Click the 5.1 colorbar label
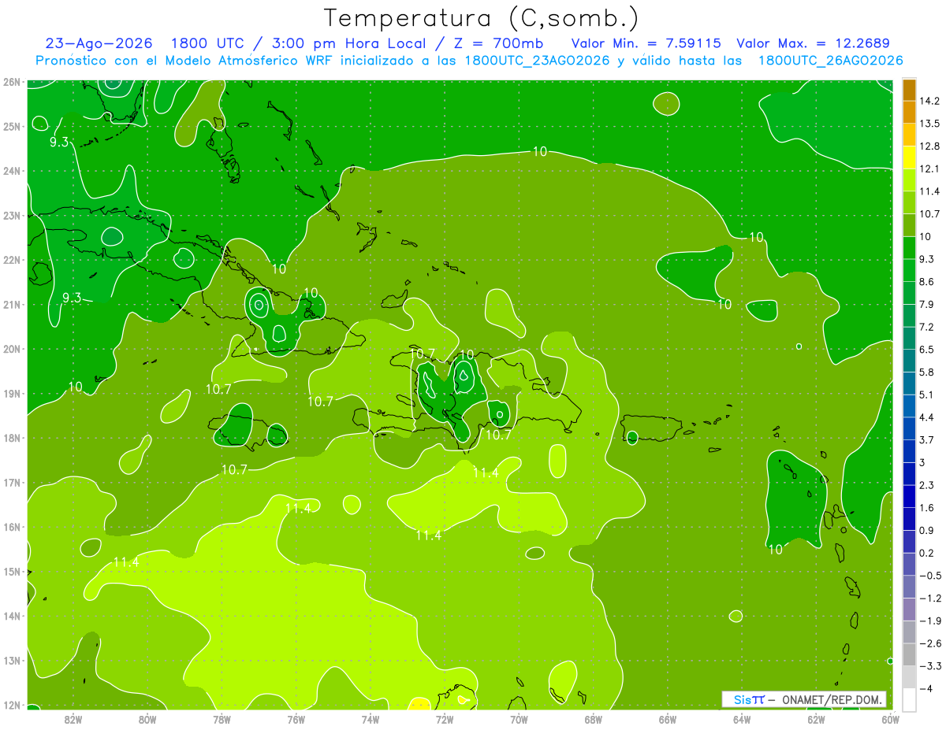This screenshot has height=730, width=946. (x=927, y=395)
